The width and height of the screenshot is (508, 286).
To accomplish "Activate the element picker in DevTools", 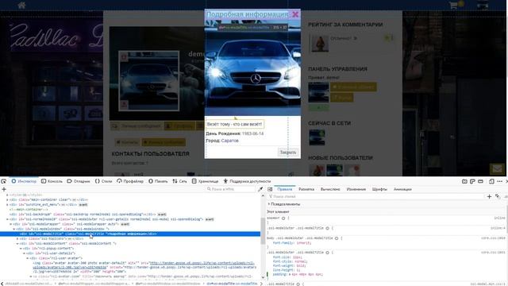I will (4, 181).
